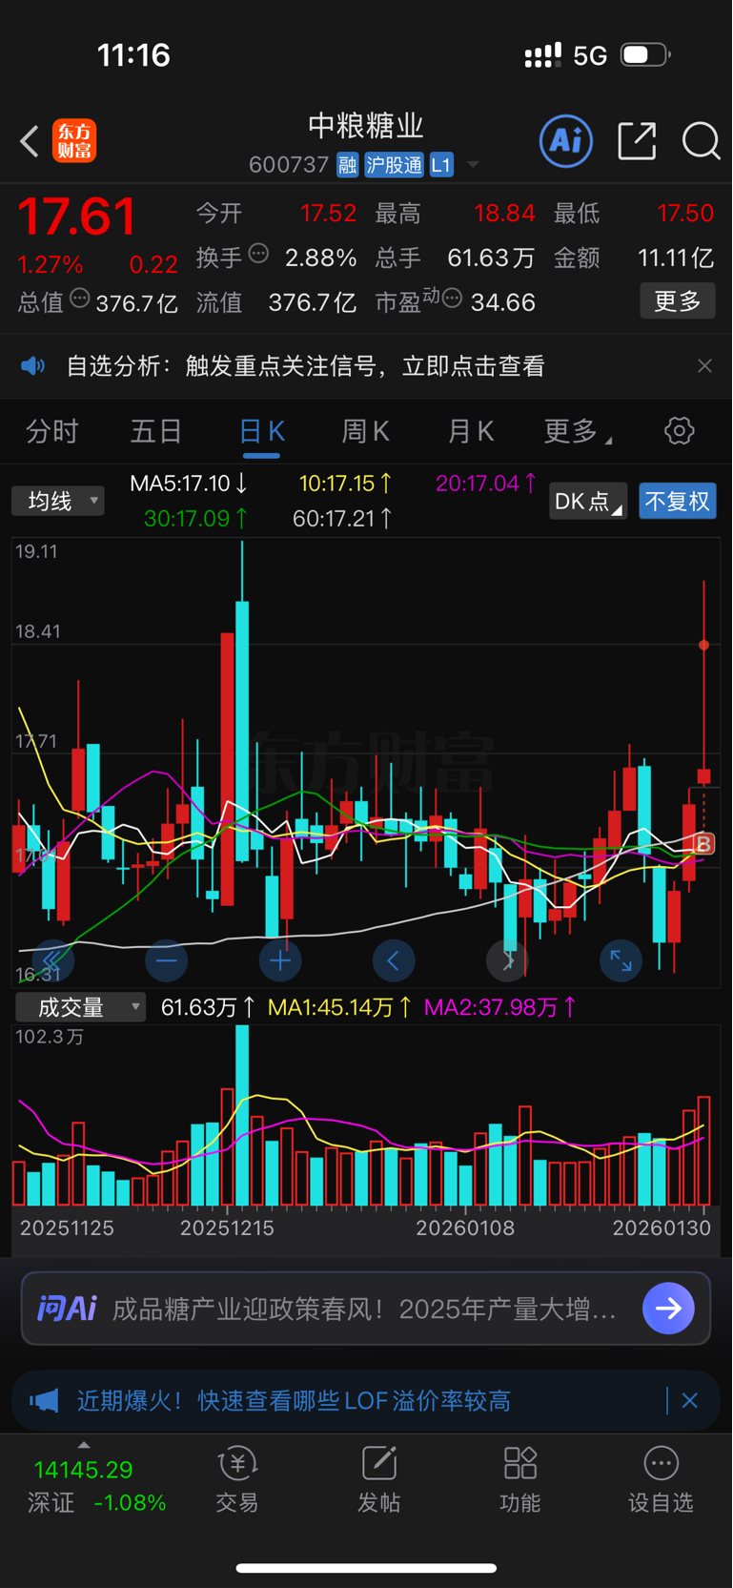Zoom in the K-line chart with plus
The width and height of the screenshot is (733, 1588).
click(x=280, y=960)
